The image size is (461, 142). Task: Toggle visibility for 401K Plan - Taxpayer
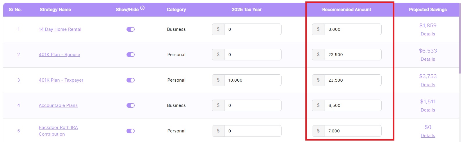[131, 80]
